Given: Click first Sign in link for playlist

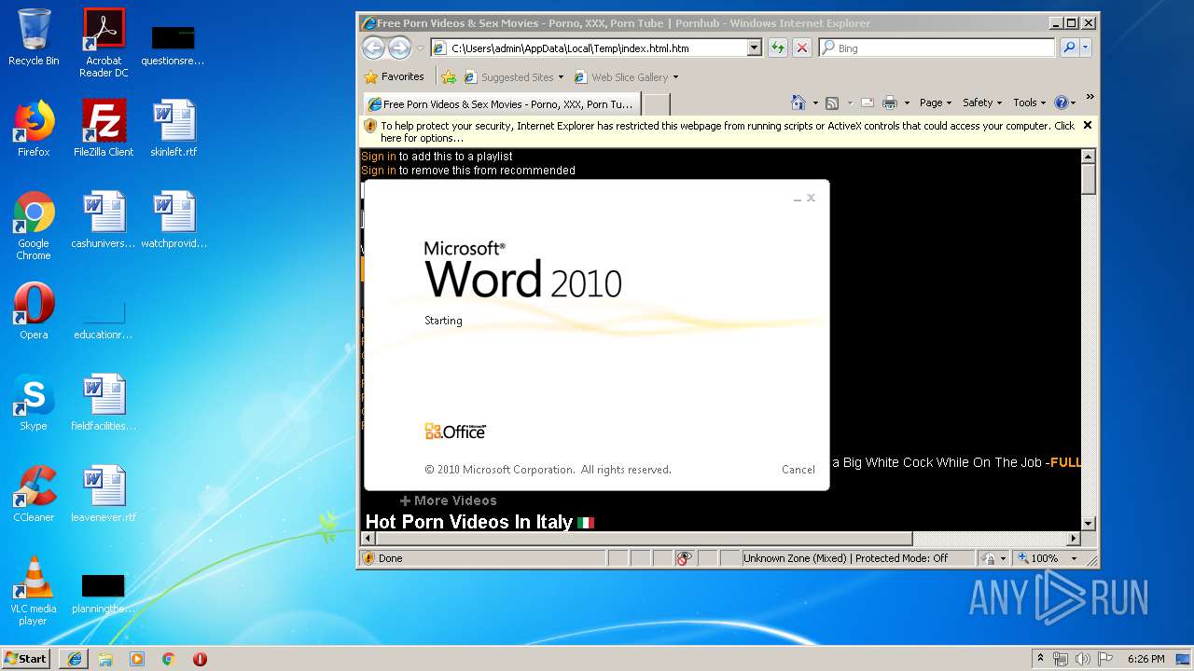Looking at the screenshot, I should coord(379,157).
